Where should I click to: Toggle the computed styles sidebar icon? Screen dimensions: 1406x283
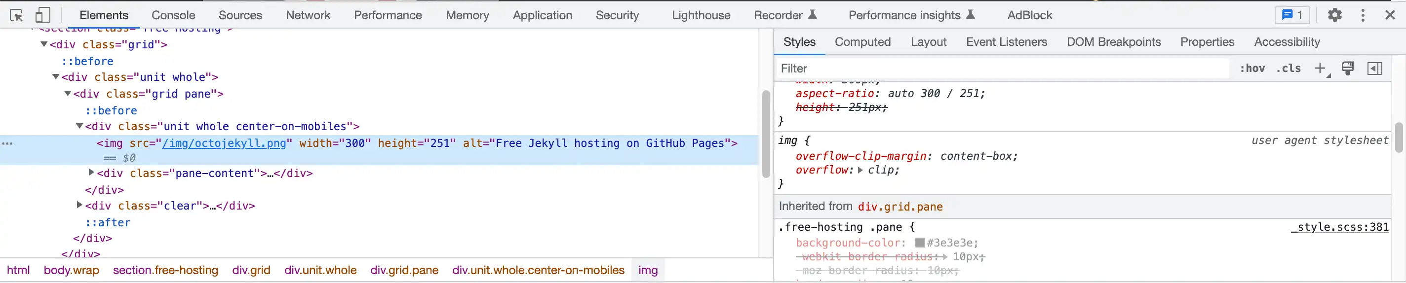1374,68
